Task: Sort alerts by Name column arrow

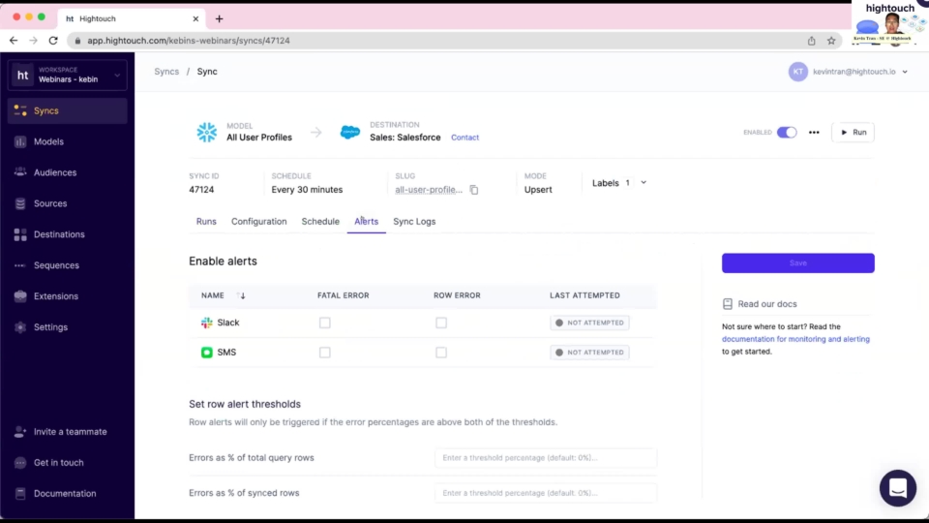Action: [241, 295]
